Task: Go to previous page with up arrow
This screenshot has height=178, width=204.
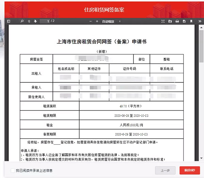Action: pyautogui.click(x=29, y=21)
